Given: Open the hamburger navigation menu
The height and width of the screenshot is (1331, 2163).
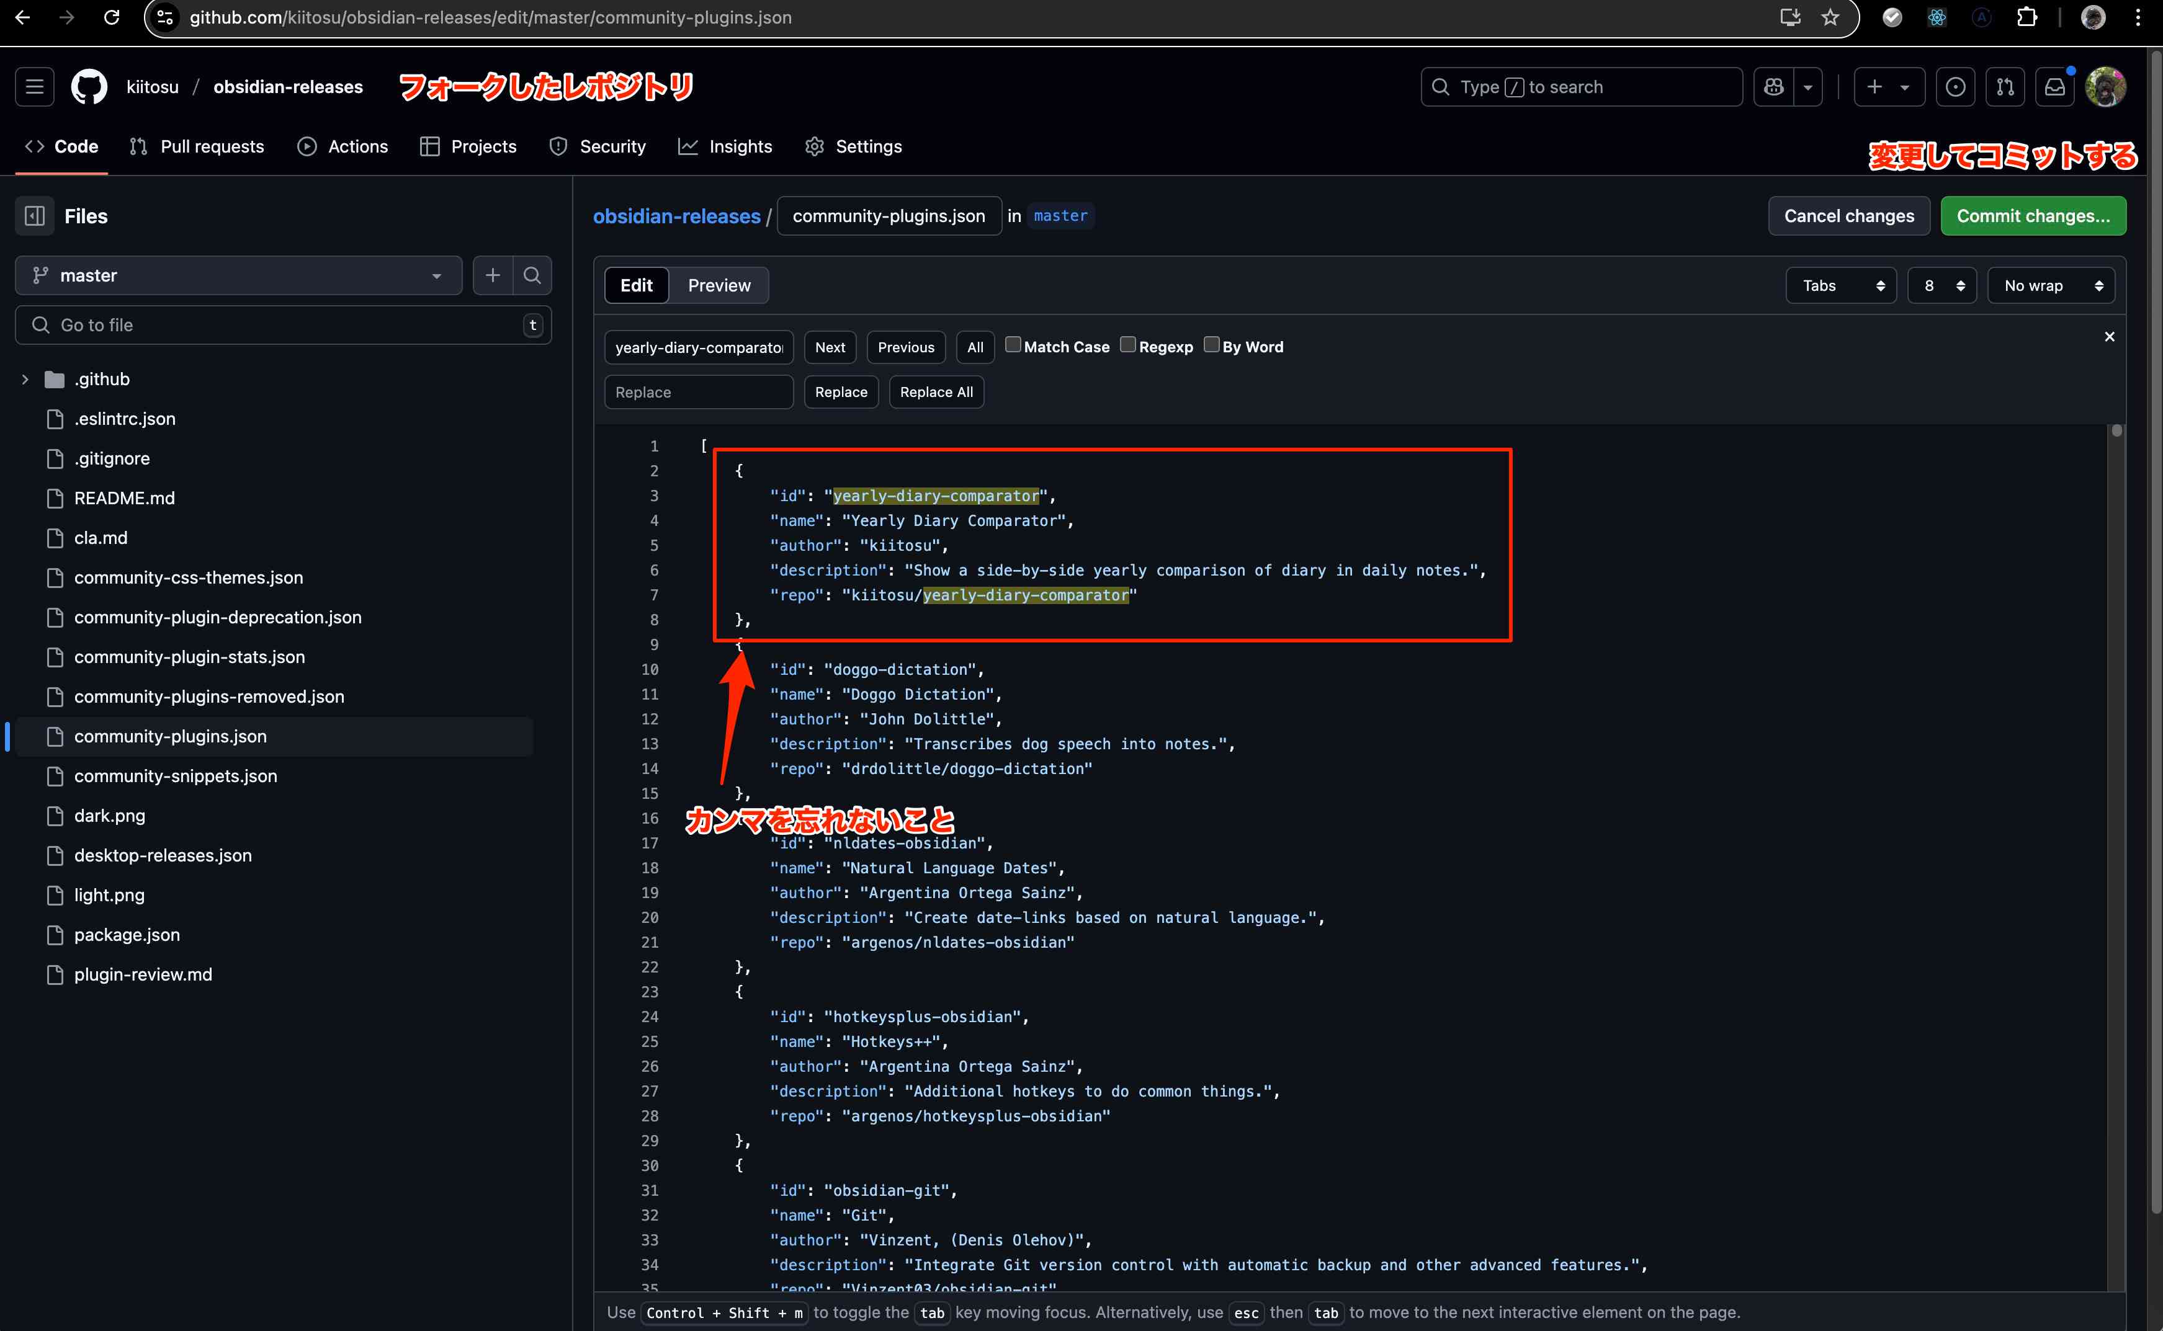Looking at the screenshot, I should tap(34, 87).
